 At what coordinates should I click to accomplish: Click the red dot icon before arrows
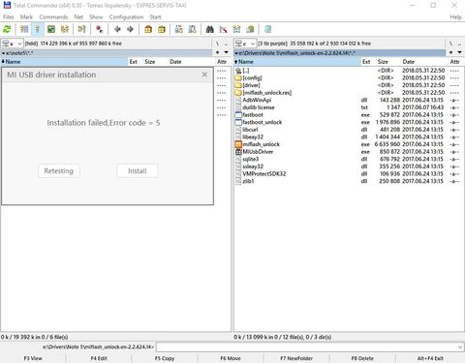click(100, 29)
